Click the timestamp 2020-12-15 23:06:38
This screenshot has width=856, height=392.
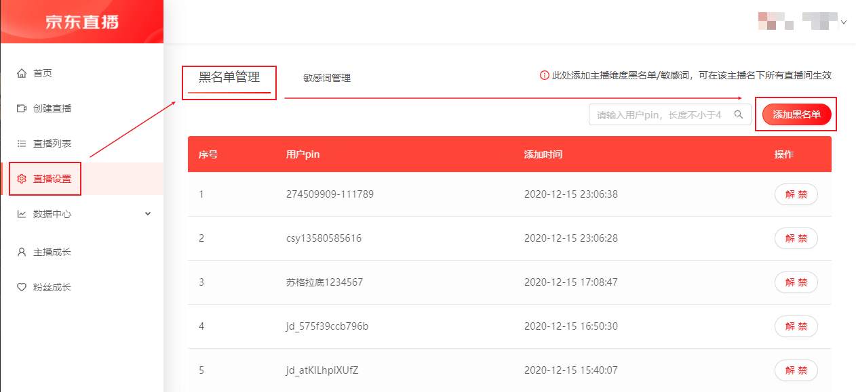coord(571,194)
